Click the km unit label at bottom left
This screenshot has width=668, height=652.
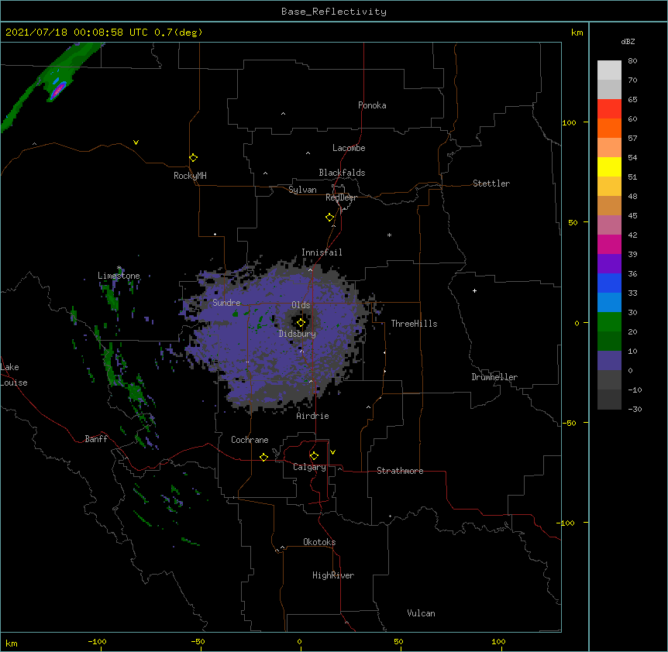[12, 643]
